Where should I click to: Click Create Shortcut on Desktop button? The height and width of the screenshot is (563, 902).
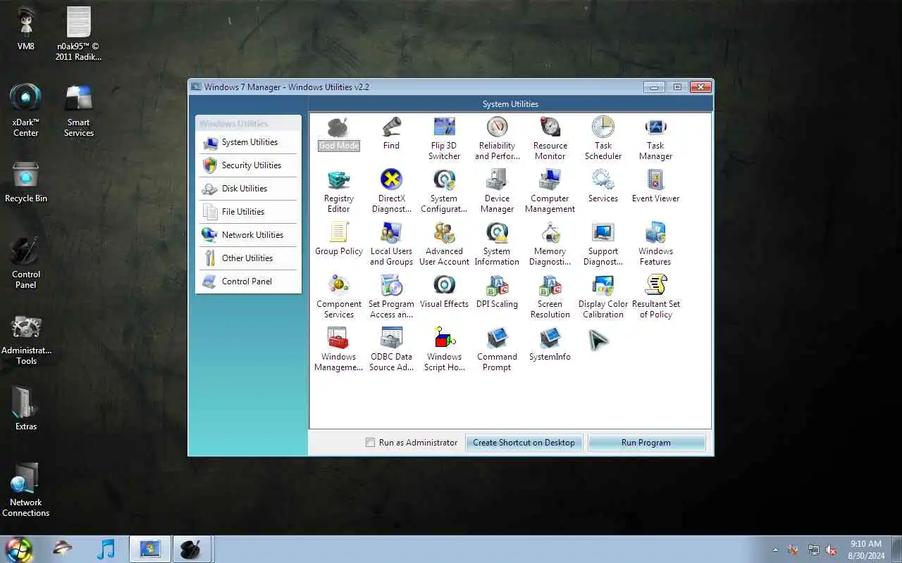click(x=524, y=443)
